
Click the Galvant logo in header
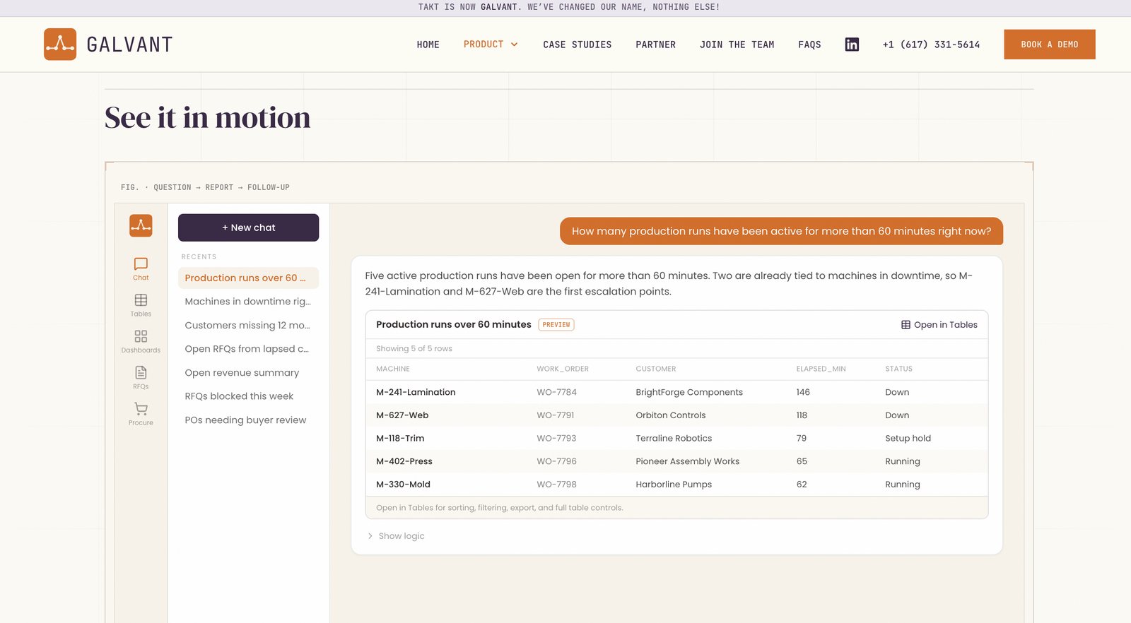pos(108,44)
